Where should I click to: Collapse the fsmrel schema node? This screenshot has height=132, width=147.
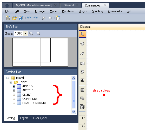8,78
